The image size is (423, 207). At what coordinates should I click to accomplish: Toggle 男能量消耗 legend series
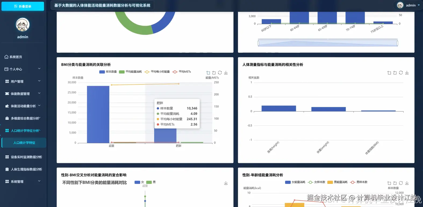click(338, 182)
